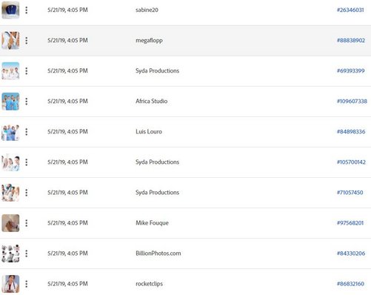Open more options menu for megaflopp row
This screenshot has height=295, width=371.
coord(27,41)
